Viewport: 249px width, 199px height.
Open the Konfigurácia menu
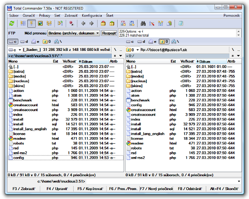coord(92,15)
